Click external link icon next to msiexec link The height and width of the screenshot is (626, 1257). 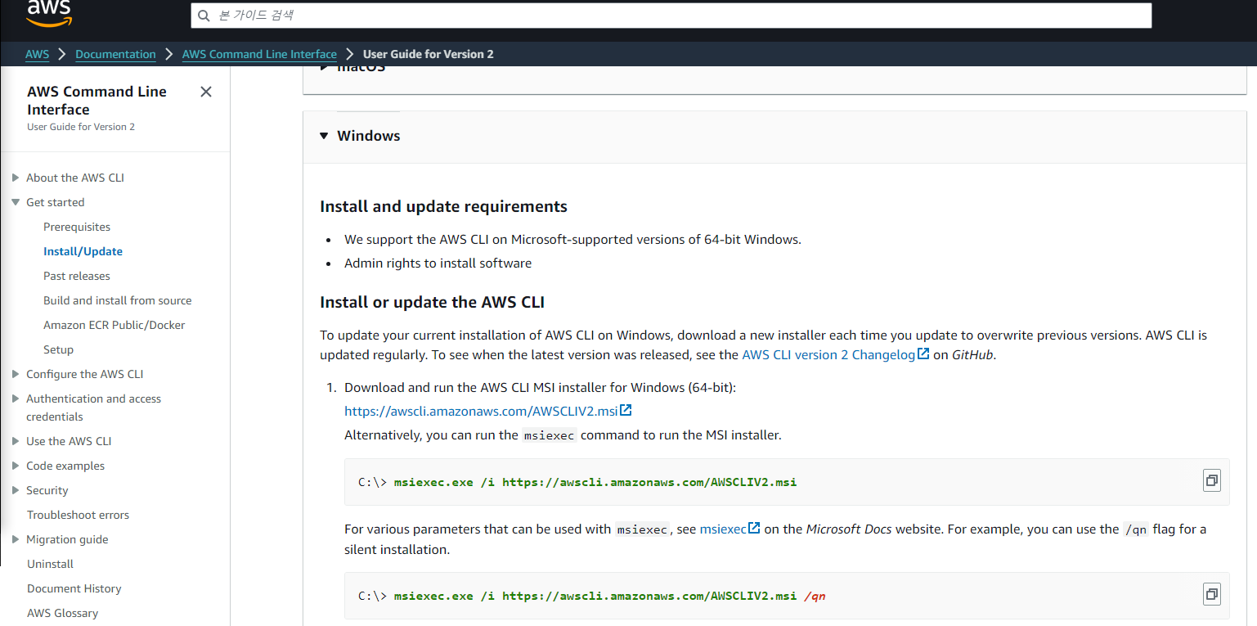755,529
